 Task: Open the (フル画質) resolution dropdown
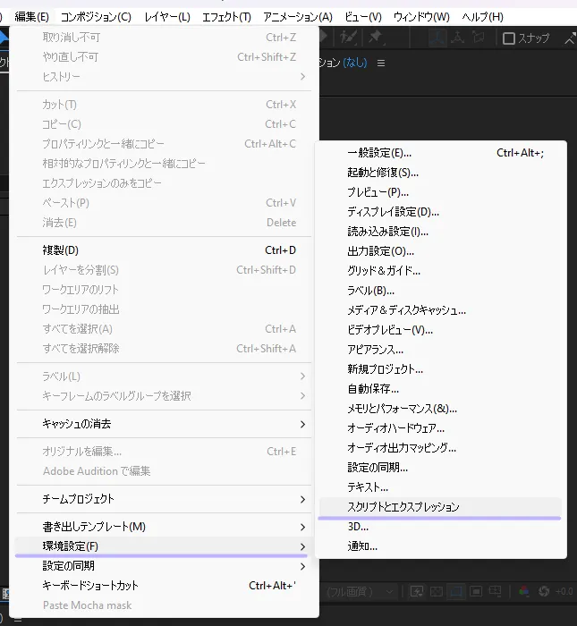tap(361, 591)
